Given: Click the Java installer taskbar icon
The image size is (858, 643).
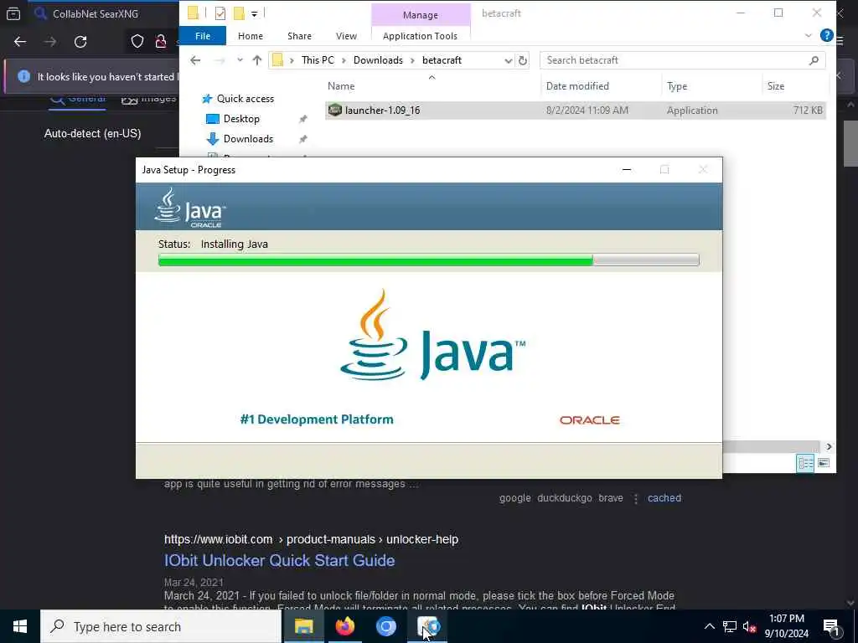Looking at the screenshot, I should click(x=427, y=626).
